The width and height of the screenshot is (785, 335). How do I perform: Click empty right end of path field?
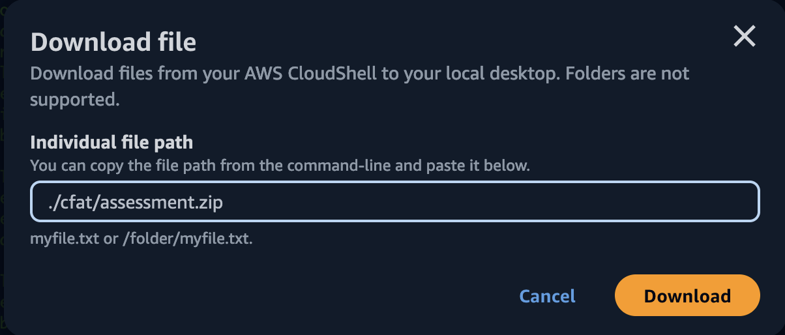(587, 202)
